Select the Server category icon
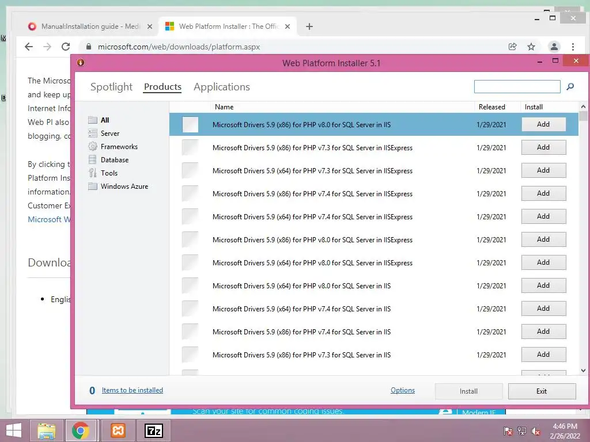 point(93,133)
